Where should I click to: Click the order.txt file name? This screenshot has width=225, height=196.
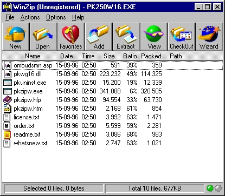coord(24,126)
